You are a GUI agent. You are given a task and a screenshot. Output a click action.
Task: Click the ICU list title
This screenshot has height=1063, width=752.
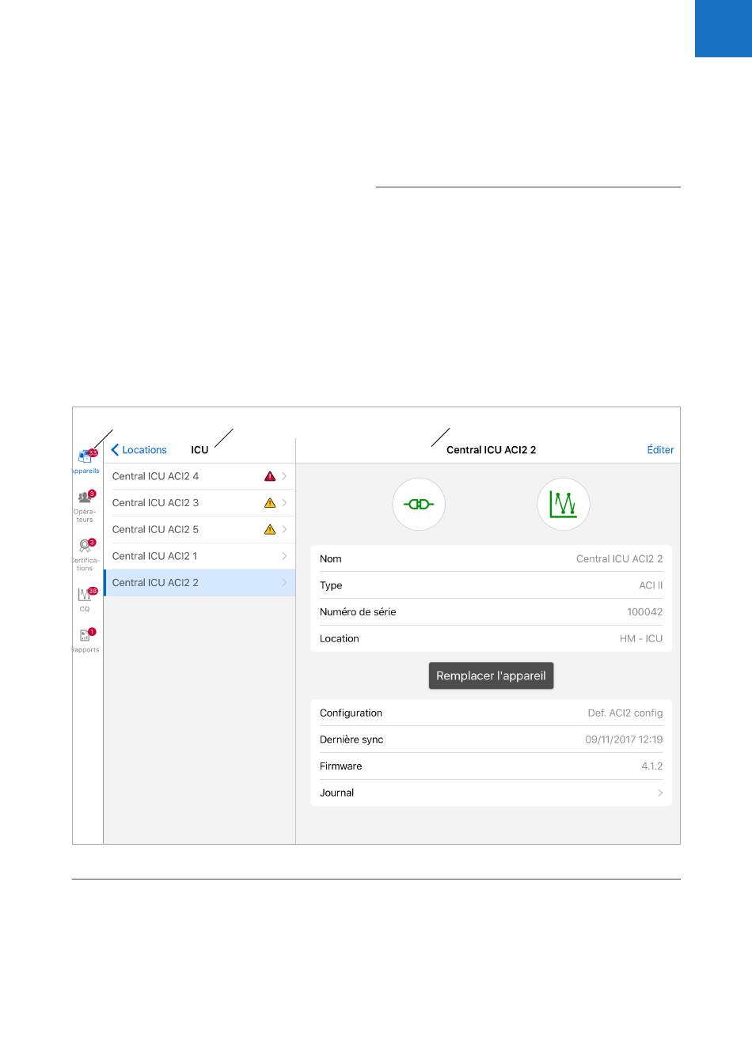(x=199, y=450)
